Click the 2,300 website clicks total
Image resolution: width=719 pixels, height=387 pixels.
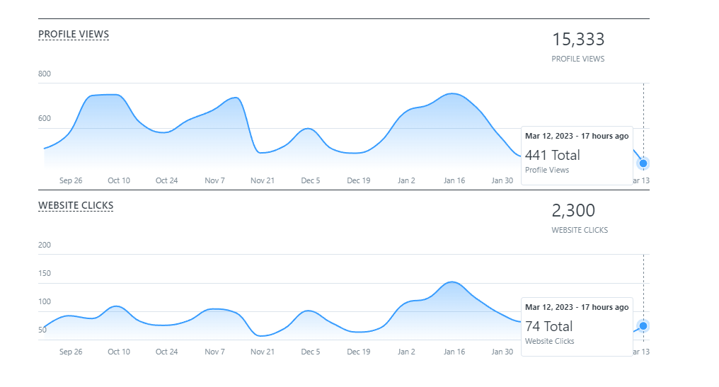pyautogui.click(x=573, y=210)
